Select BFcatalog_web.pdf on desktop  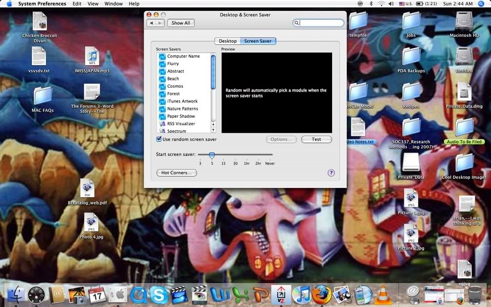coord(87,192)
